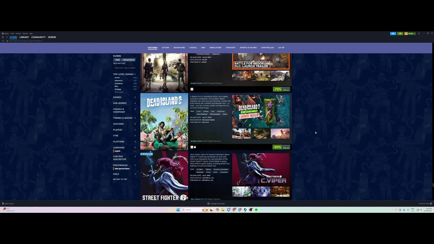Go to the COMMUNITY section
This screenshot has width=434, height=244.
pyautogui.click(x=38, y=37)
